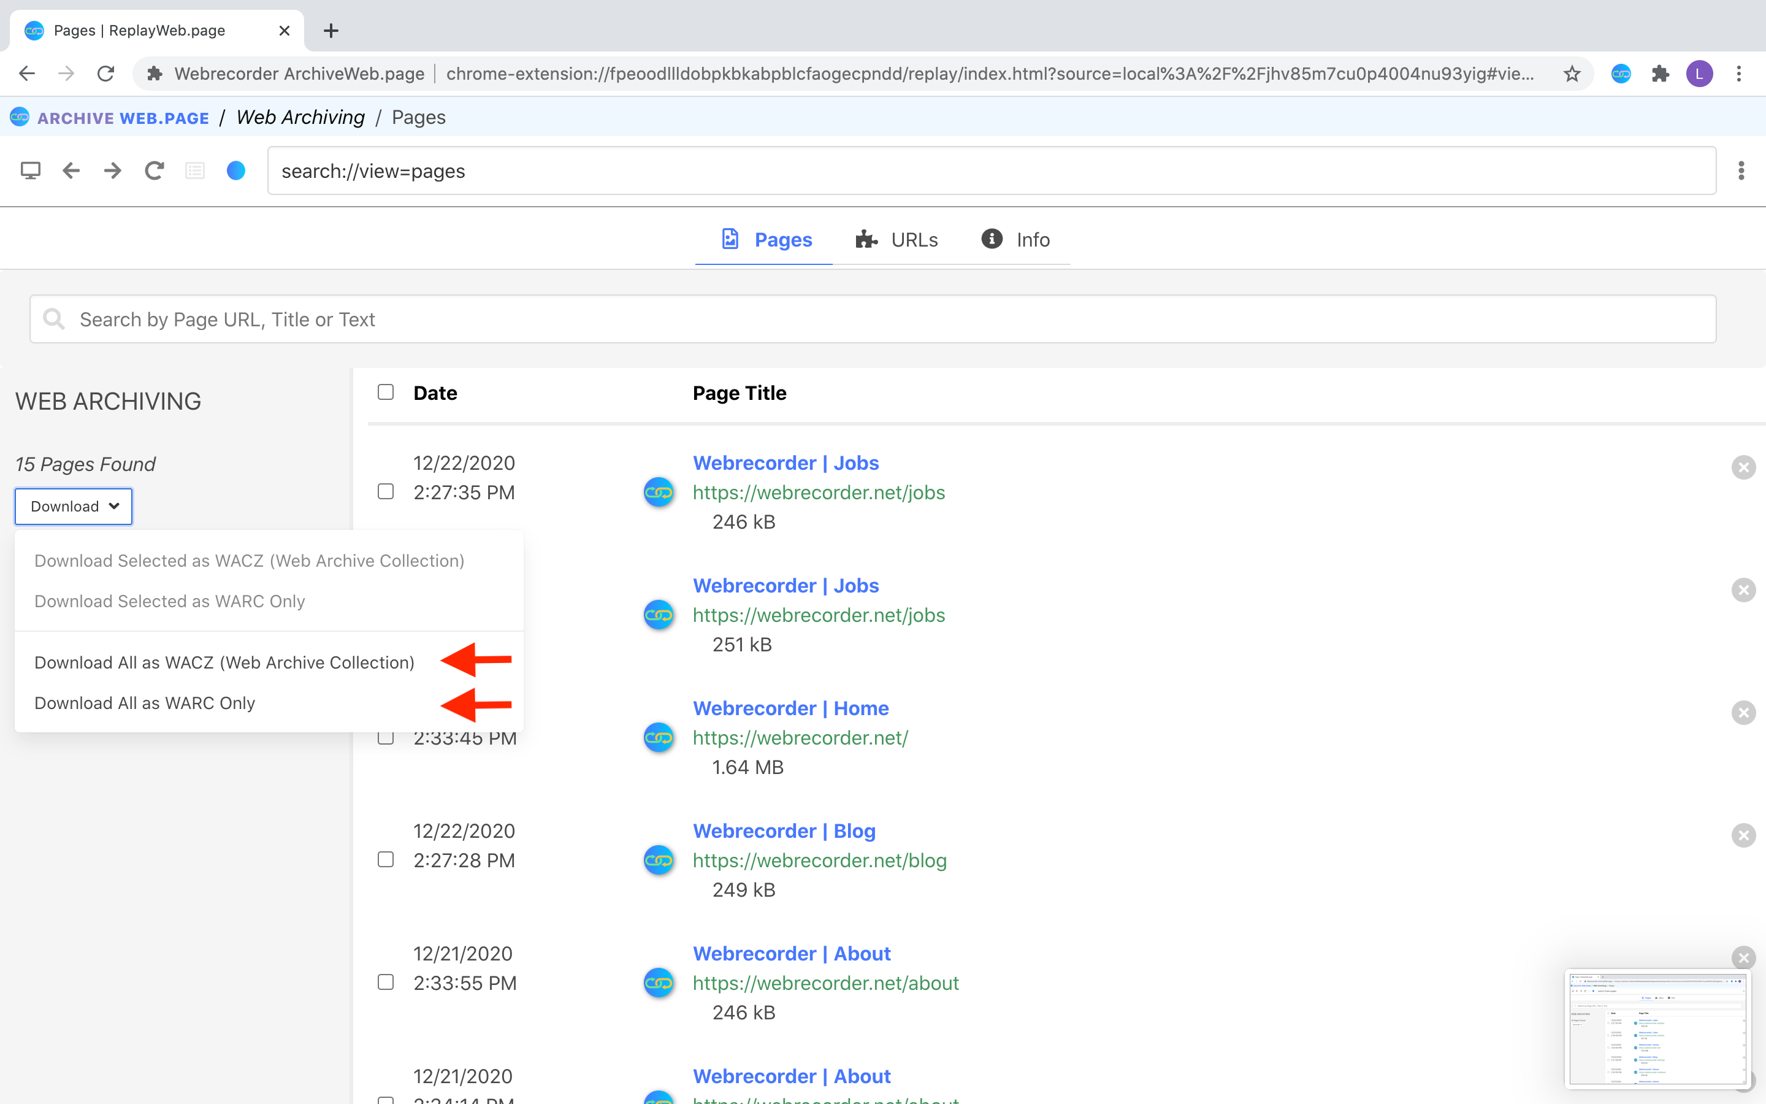This screenshot has width=1766, height=1104.
Task: Open https://webrecorder.net/blog URL link
Action: (x=819, y=860)
